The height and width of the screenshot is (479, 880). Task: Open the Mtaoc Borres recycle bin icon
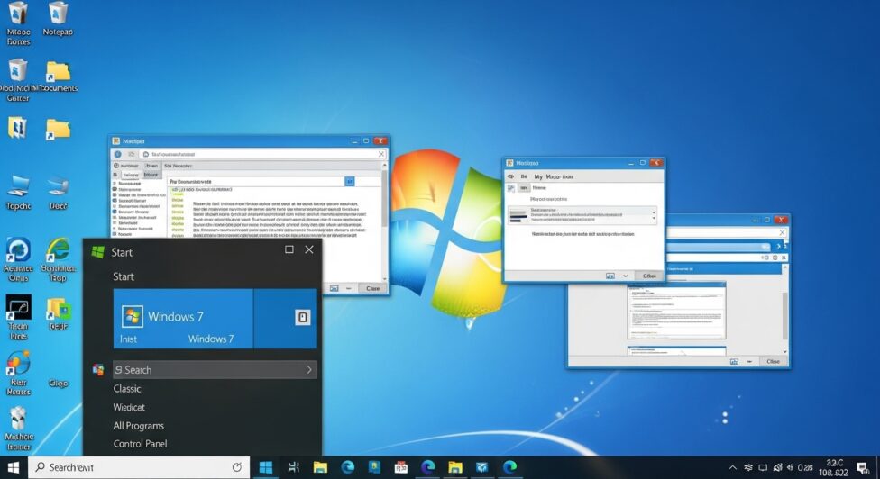click(18, 23)
